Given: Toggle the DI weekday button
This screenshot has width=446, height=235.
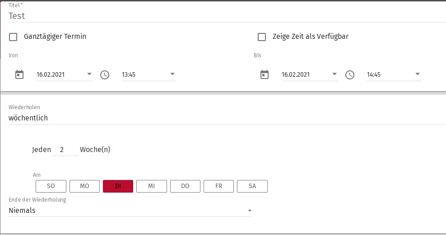Looking at the screenshot, I should click(118, 186).
